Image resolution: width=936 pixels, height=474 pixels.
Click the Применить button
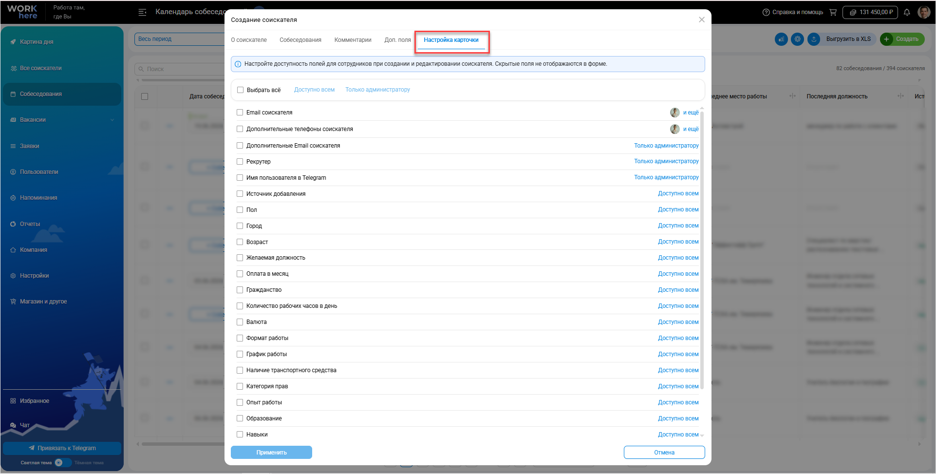[271, 453]
